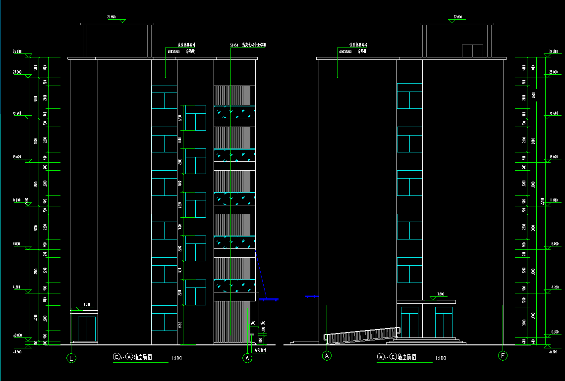Select axis bubble E under right elevation
Image resolution: width=565 pixels, height=381 pixels.
503,355
